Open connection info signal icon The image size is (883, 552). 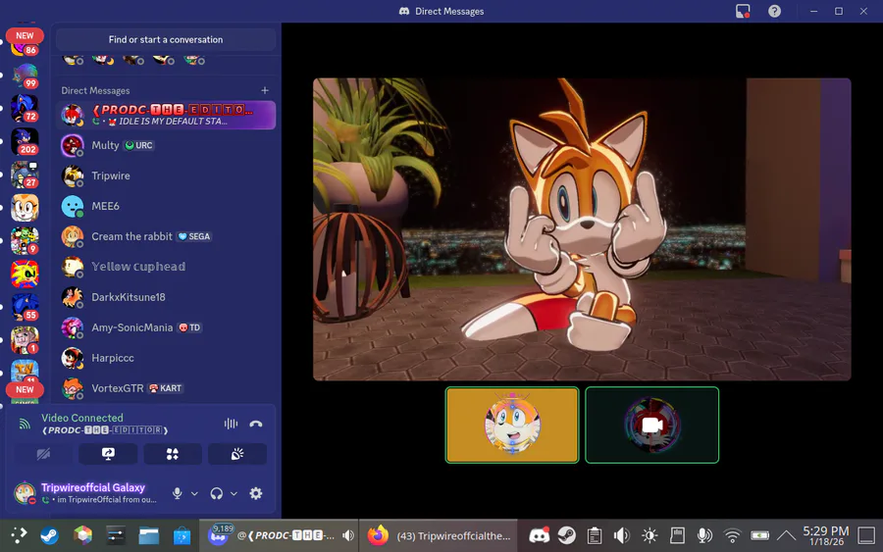[x=25, y=425]
